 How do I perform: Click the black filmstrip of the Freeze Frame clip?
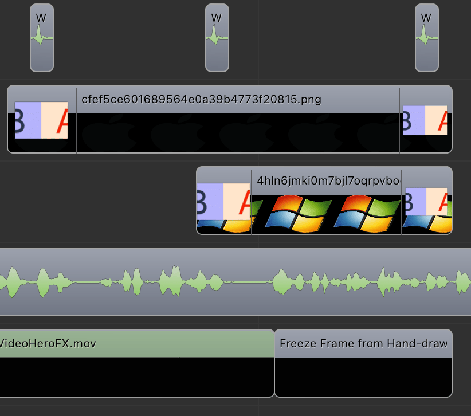[363, 376]
